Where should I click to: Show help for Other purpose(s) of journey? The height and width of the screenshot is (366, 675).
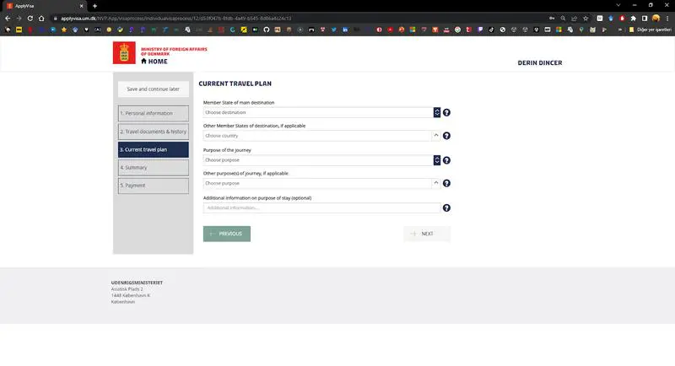click(x=446, y=183)
